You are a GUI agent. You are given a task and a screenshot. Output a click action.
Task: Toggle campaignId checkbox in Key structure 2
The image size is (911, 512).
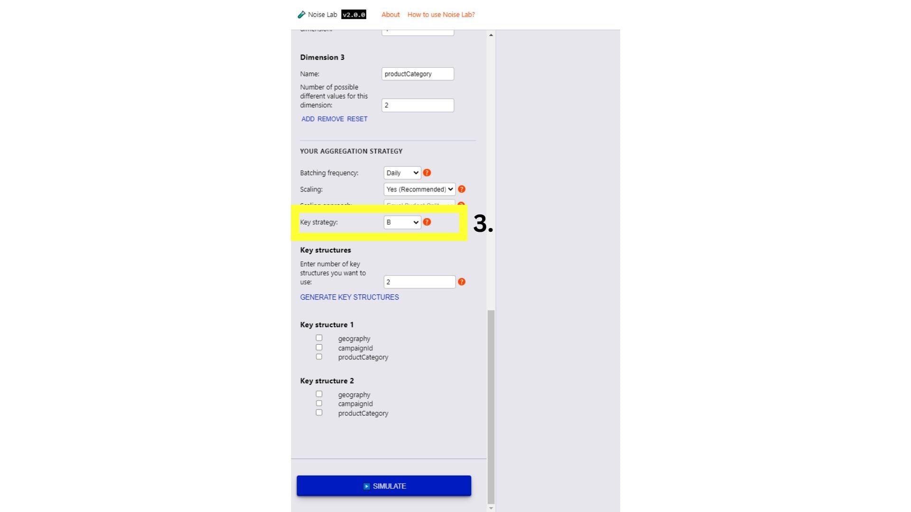coord(318,403)
